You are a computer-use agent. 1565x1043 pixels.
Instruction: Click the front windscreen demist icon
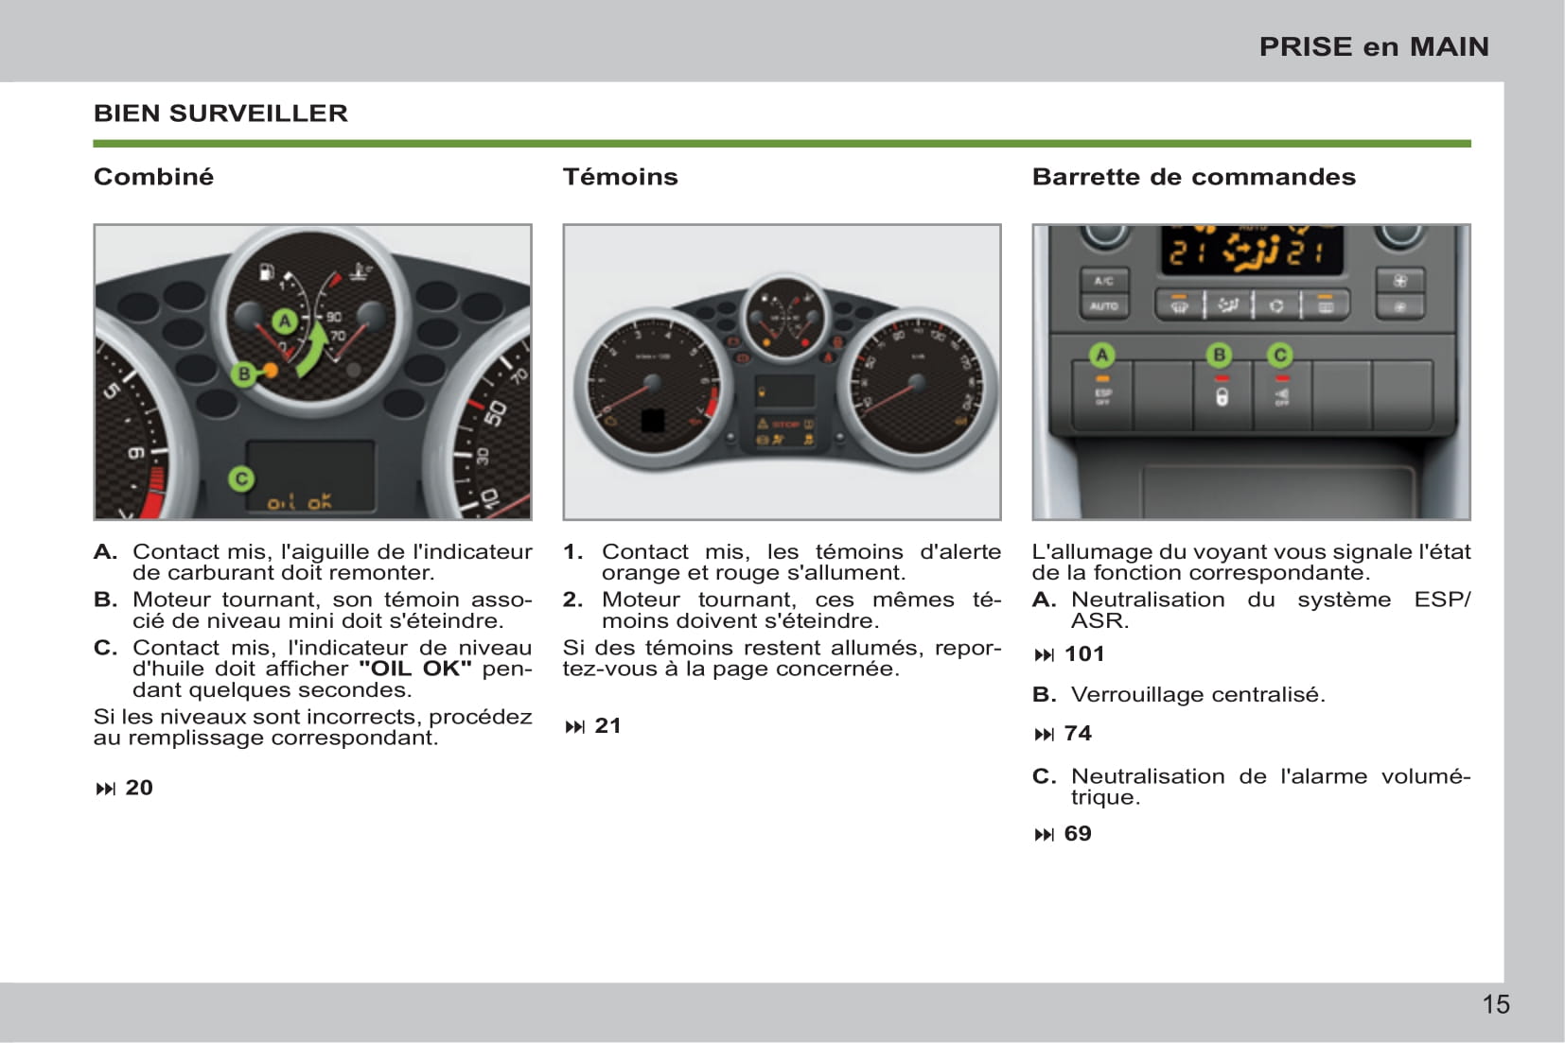coord(1179,305)
